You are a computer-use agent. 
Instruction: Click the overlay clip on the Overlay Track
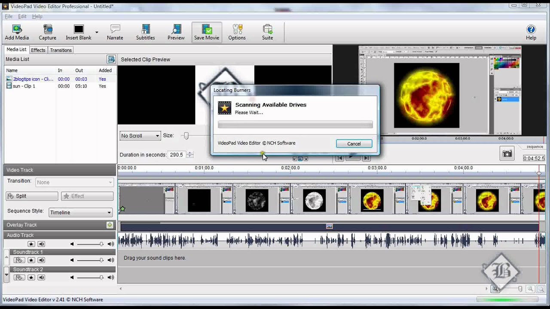(x=329, y=226)
